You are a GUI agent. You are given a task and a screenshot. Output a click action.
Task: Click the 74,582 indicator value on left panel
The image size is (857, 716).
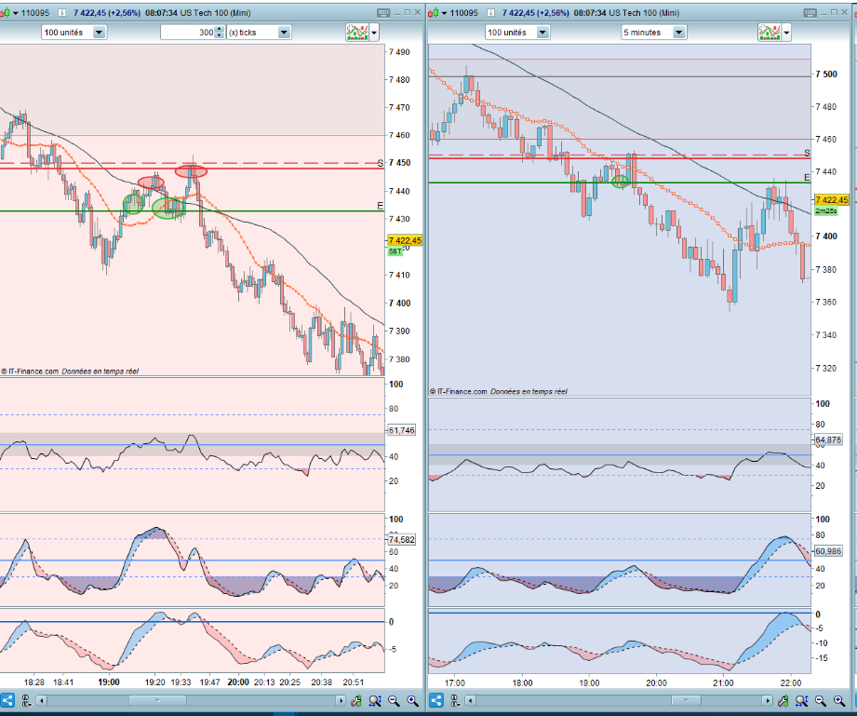coord(402,540)
